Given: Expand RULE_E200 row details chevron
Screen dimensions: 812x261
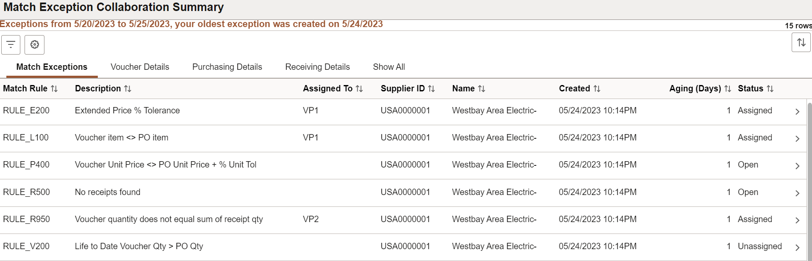Looking at the screenshot, I should pyautogui.click(x=797, y=112).
